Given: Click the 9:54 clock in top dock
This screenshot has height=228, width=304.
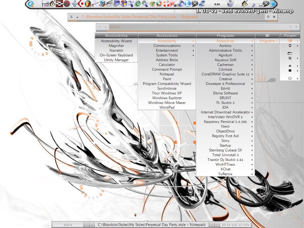Looking at the screenshot, I should (217, 4).
